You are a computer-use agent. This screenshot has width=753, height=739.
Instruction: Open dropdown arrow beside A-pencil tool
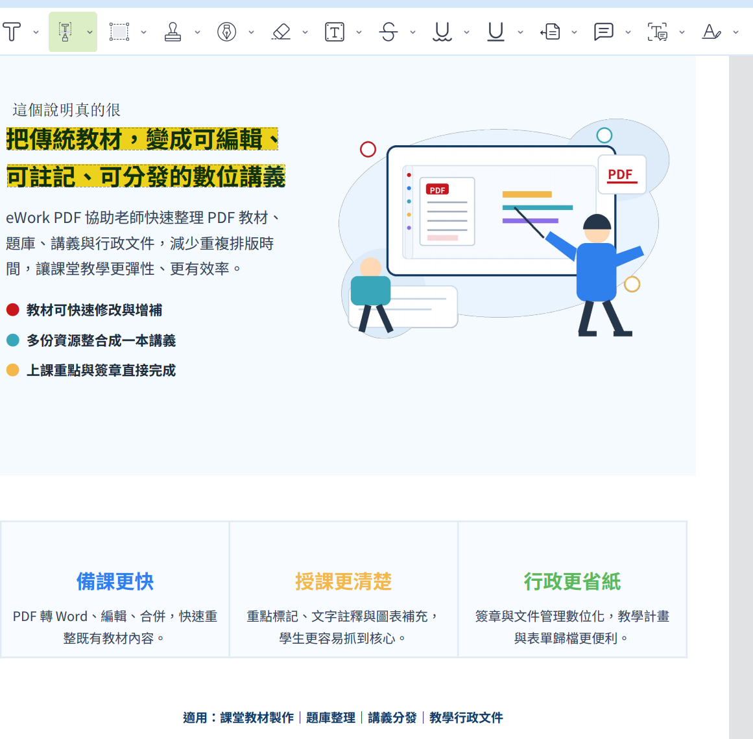tap(735, 32)
